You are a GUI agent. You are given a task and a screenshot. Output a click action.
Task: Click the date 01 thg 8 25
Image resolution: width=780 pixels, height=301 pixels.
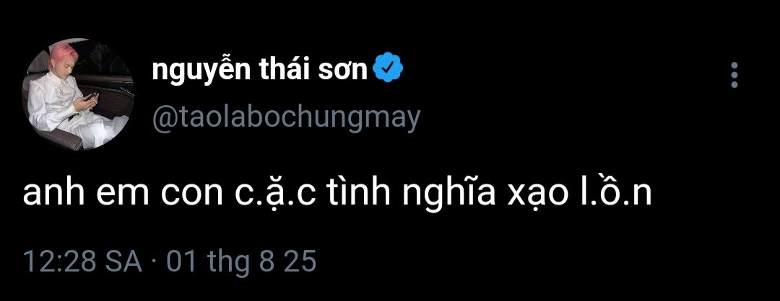tap(241, 261)
